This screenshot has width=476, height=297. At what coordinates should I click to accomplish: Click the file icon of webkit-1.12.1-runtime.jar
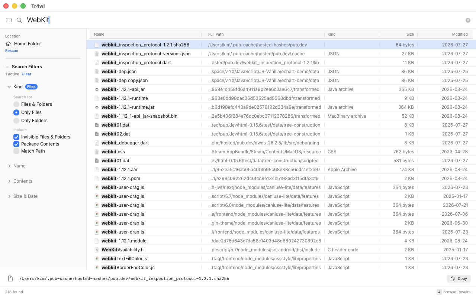point(97,107)
